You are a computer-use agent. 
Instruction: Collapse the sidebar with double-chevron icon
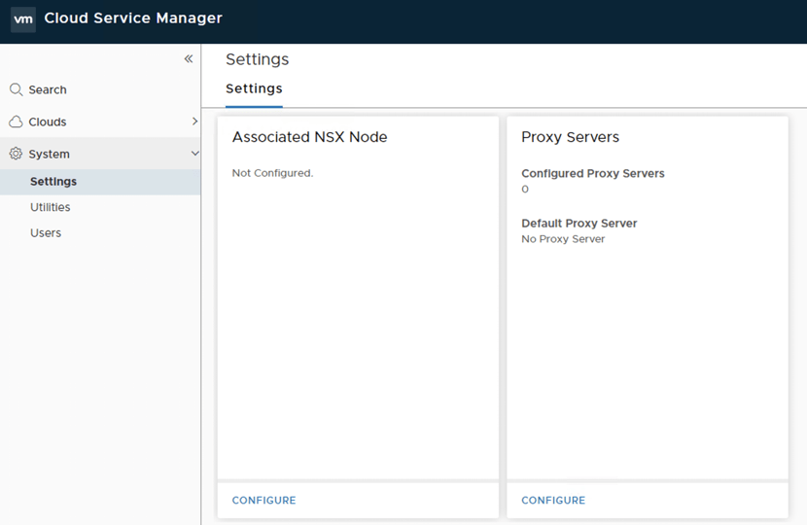click(189, 59)
